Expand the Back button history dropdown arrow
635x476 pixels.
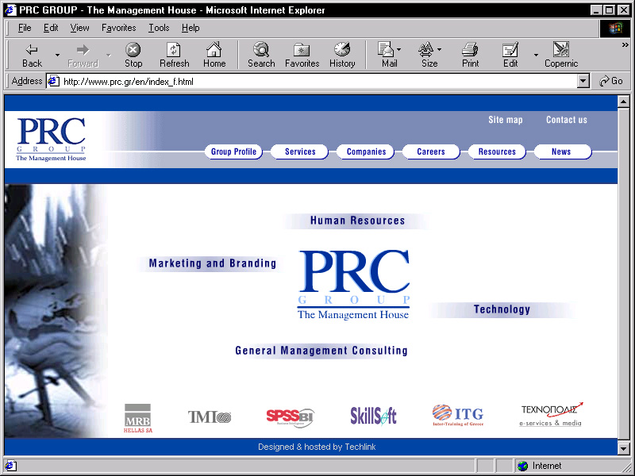pyautogui.click(x=57, y=55)
